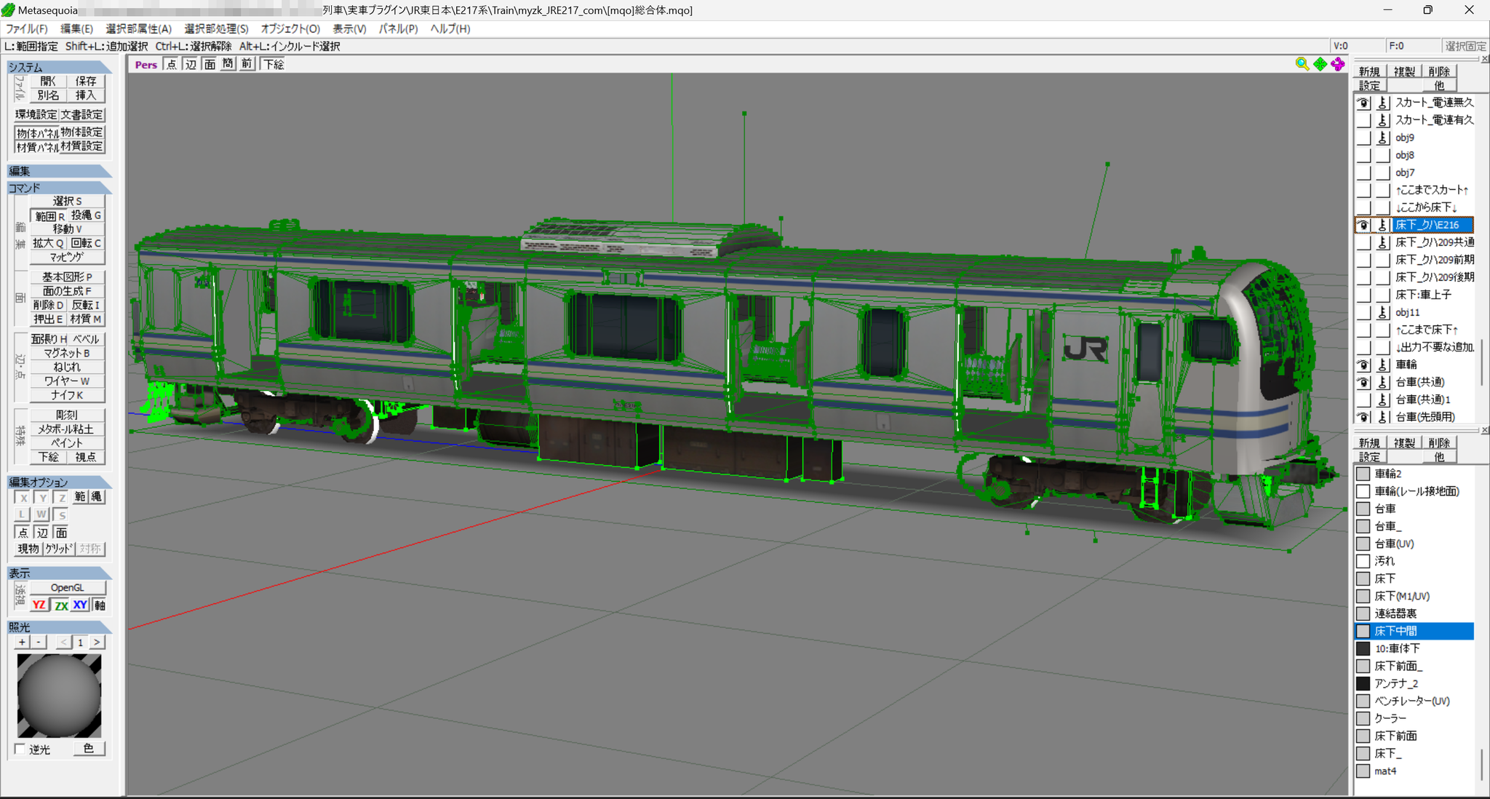This screenshot has width=1490, height=799.
Task: Select the 床下中間 material row
Action: (x=1414, y=631)
